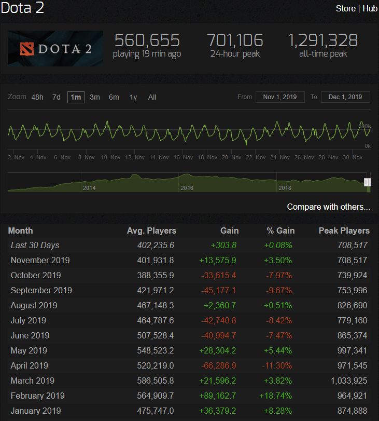Click the February 2019 row label
This screenshot has height=421, width=379.
coord(38,396)
